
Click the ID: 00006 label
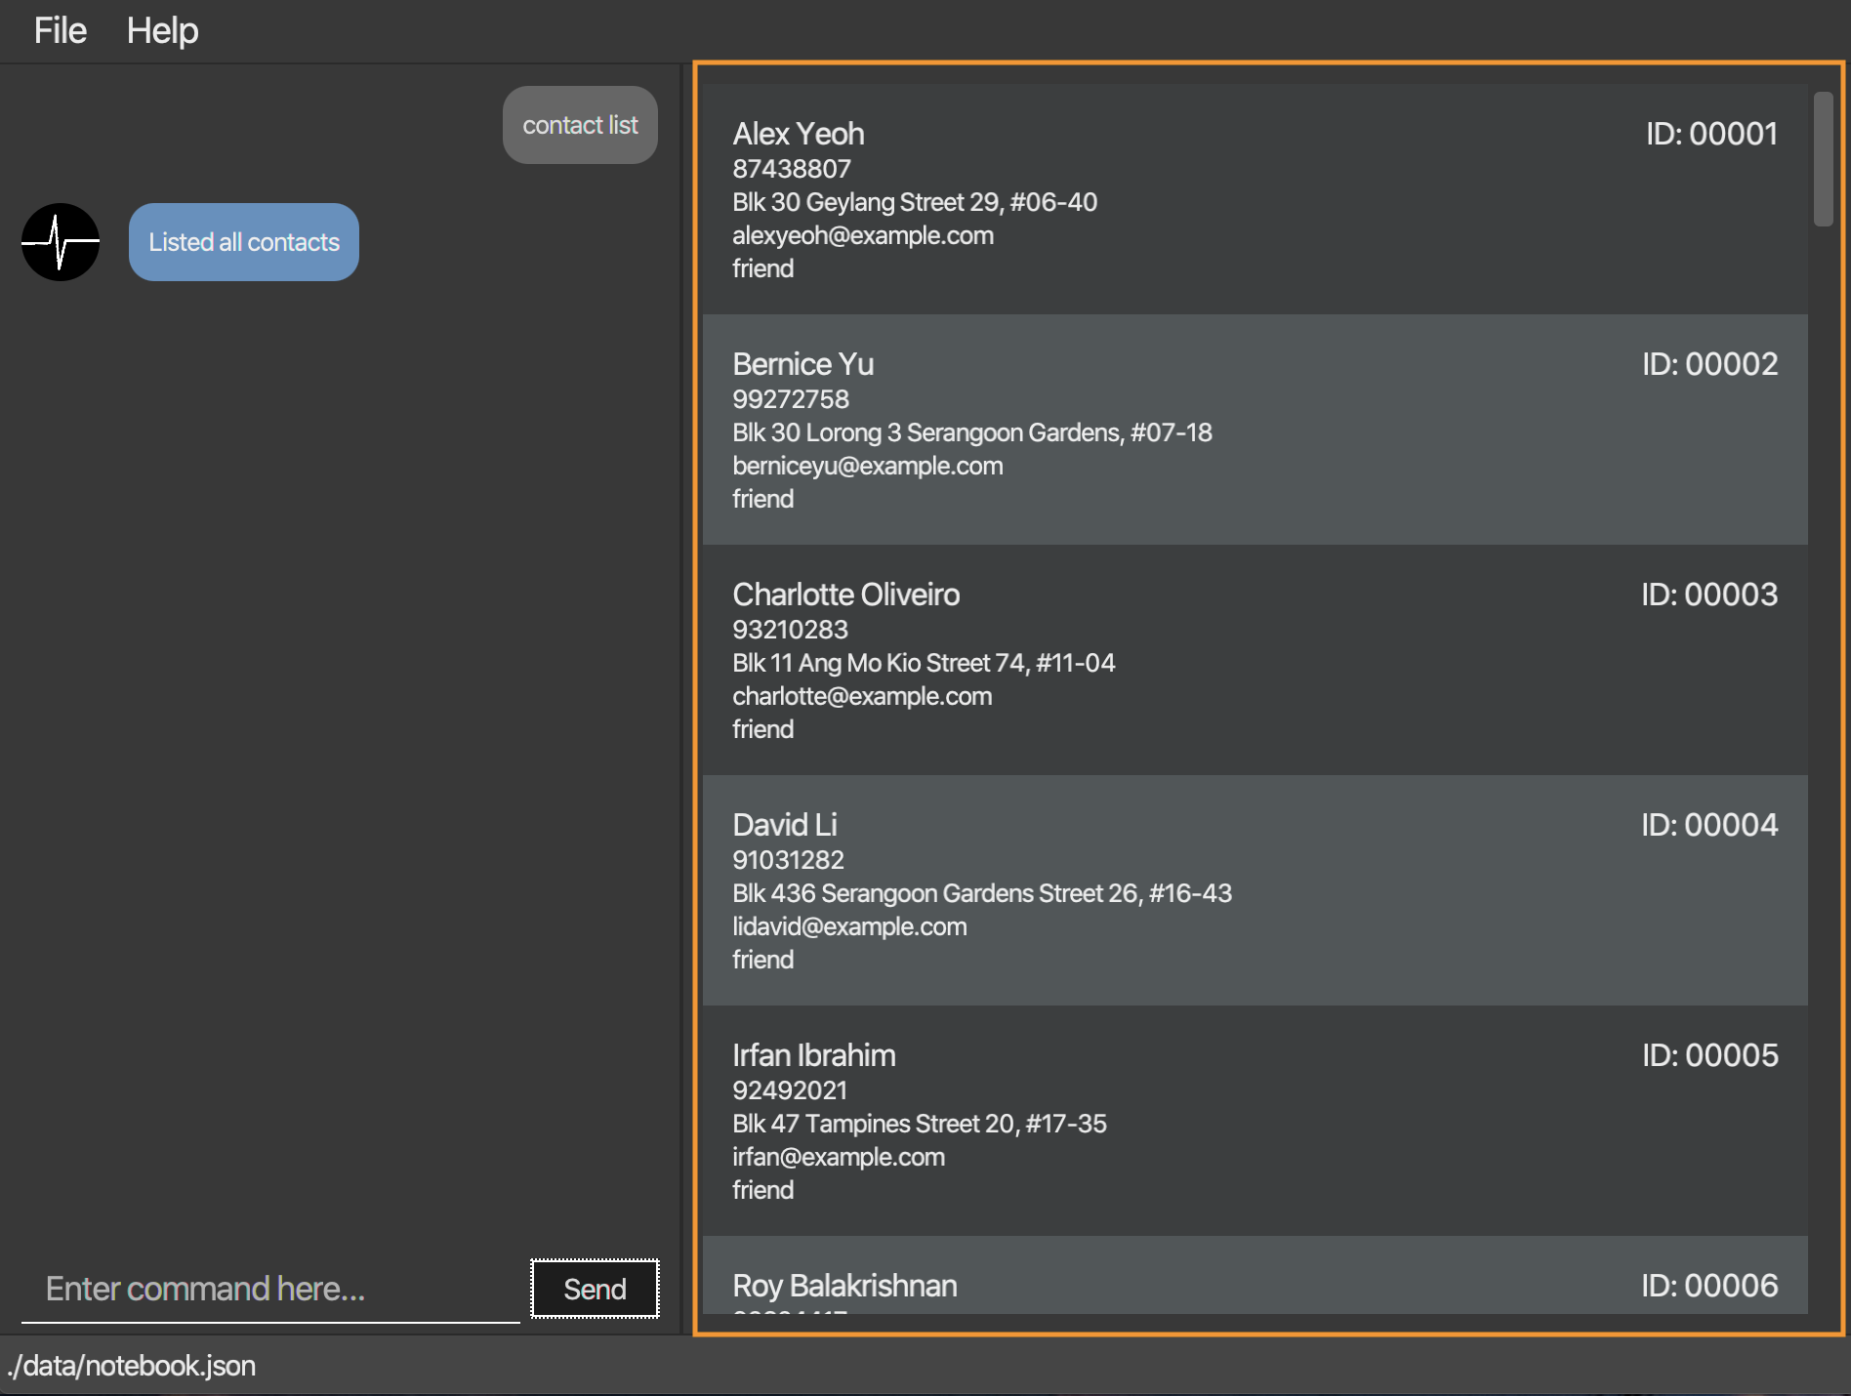[x=1709, y=1286]
